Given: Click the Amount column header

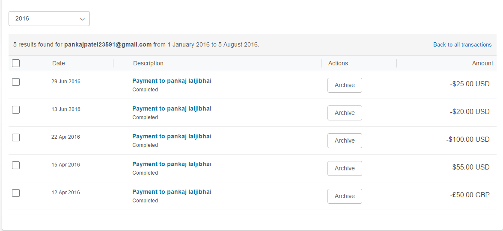Looking at the screenshot, I should tap(482, 63).
